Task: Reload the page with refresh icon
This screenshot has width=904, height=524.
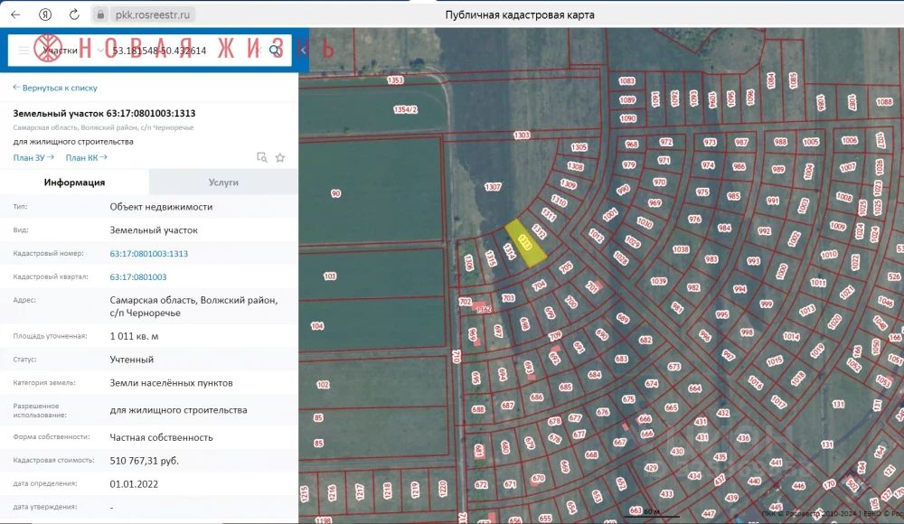Action: [x=74, y=14]
